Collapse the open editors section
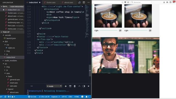 click(x=12, y=7)
